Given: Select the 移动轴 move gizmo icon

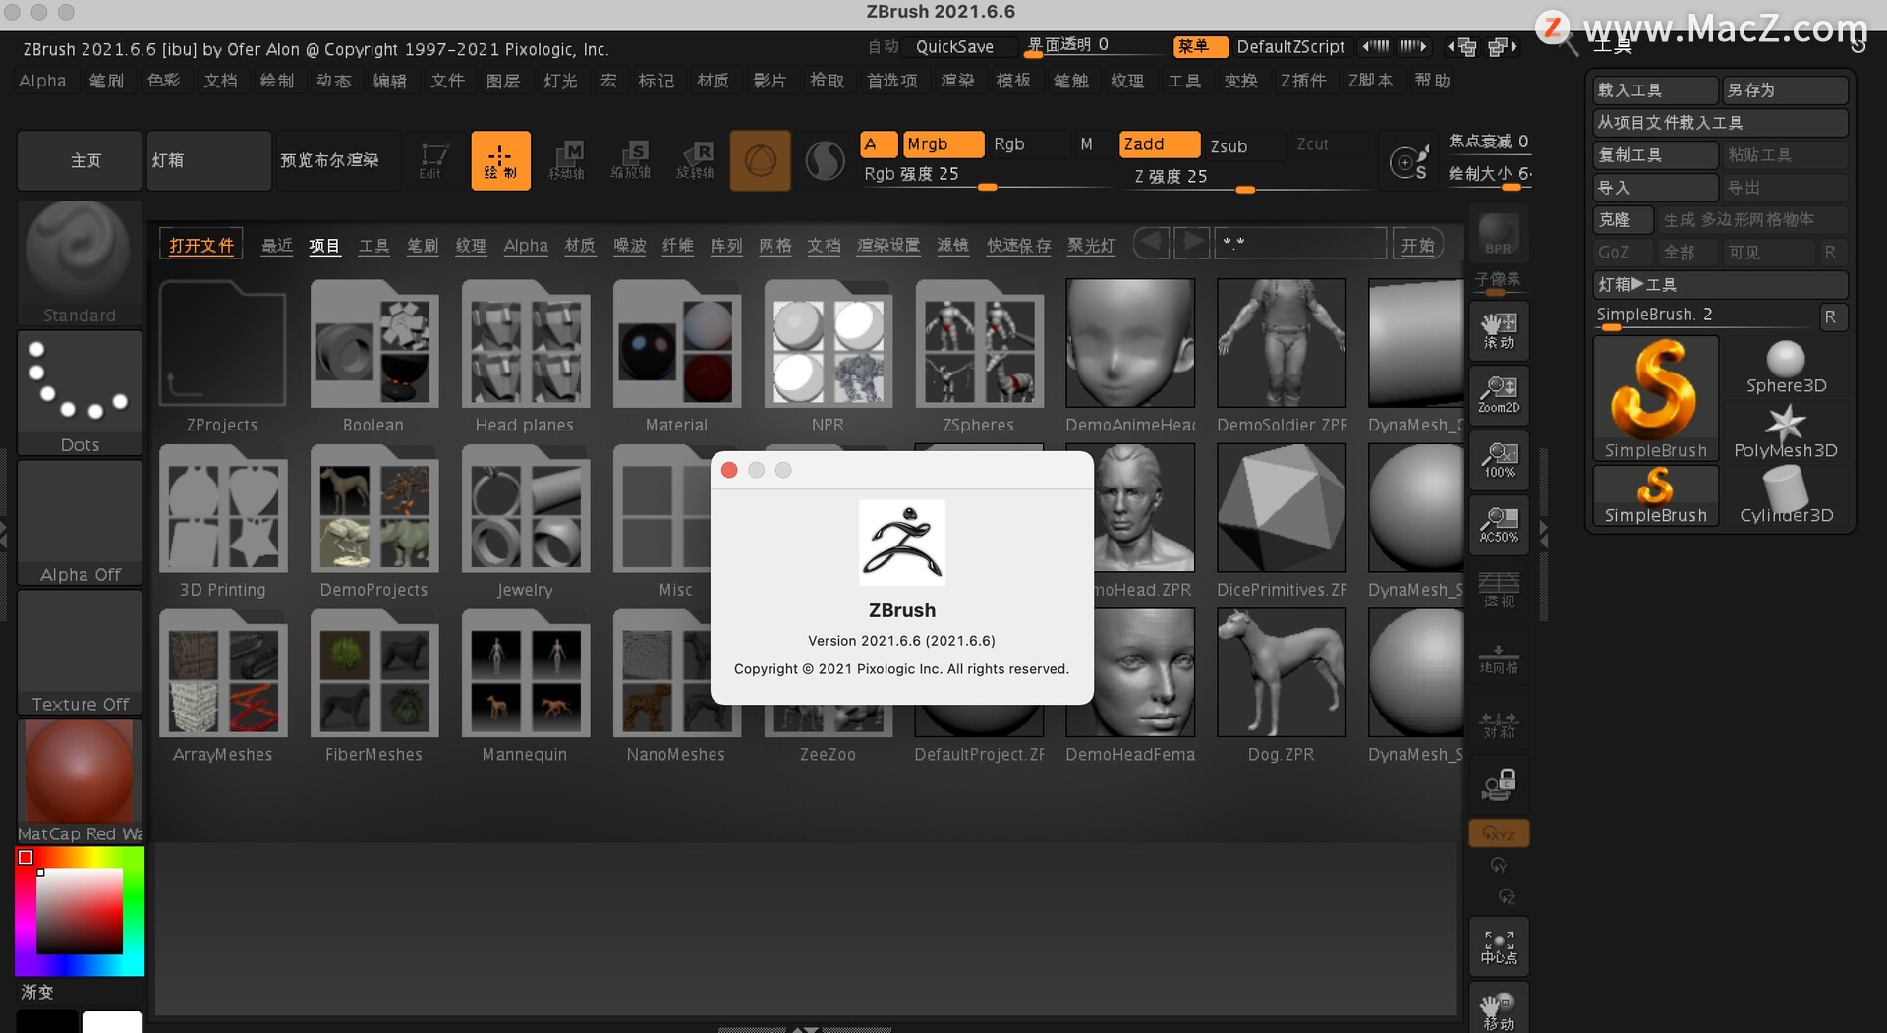Looking at the screenshot, I should click(x=567, y=160).
